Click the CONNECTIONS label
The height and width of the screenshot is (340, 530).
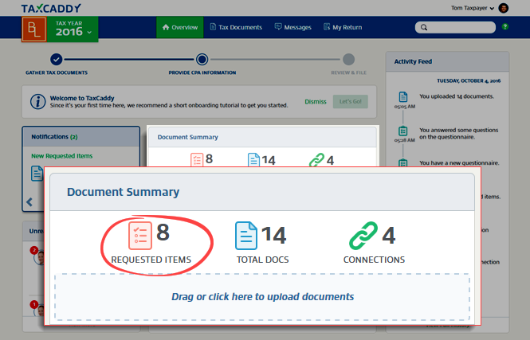pos(374,260)
